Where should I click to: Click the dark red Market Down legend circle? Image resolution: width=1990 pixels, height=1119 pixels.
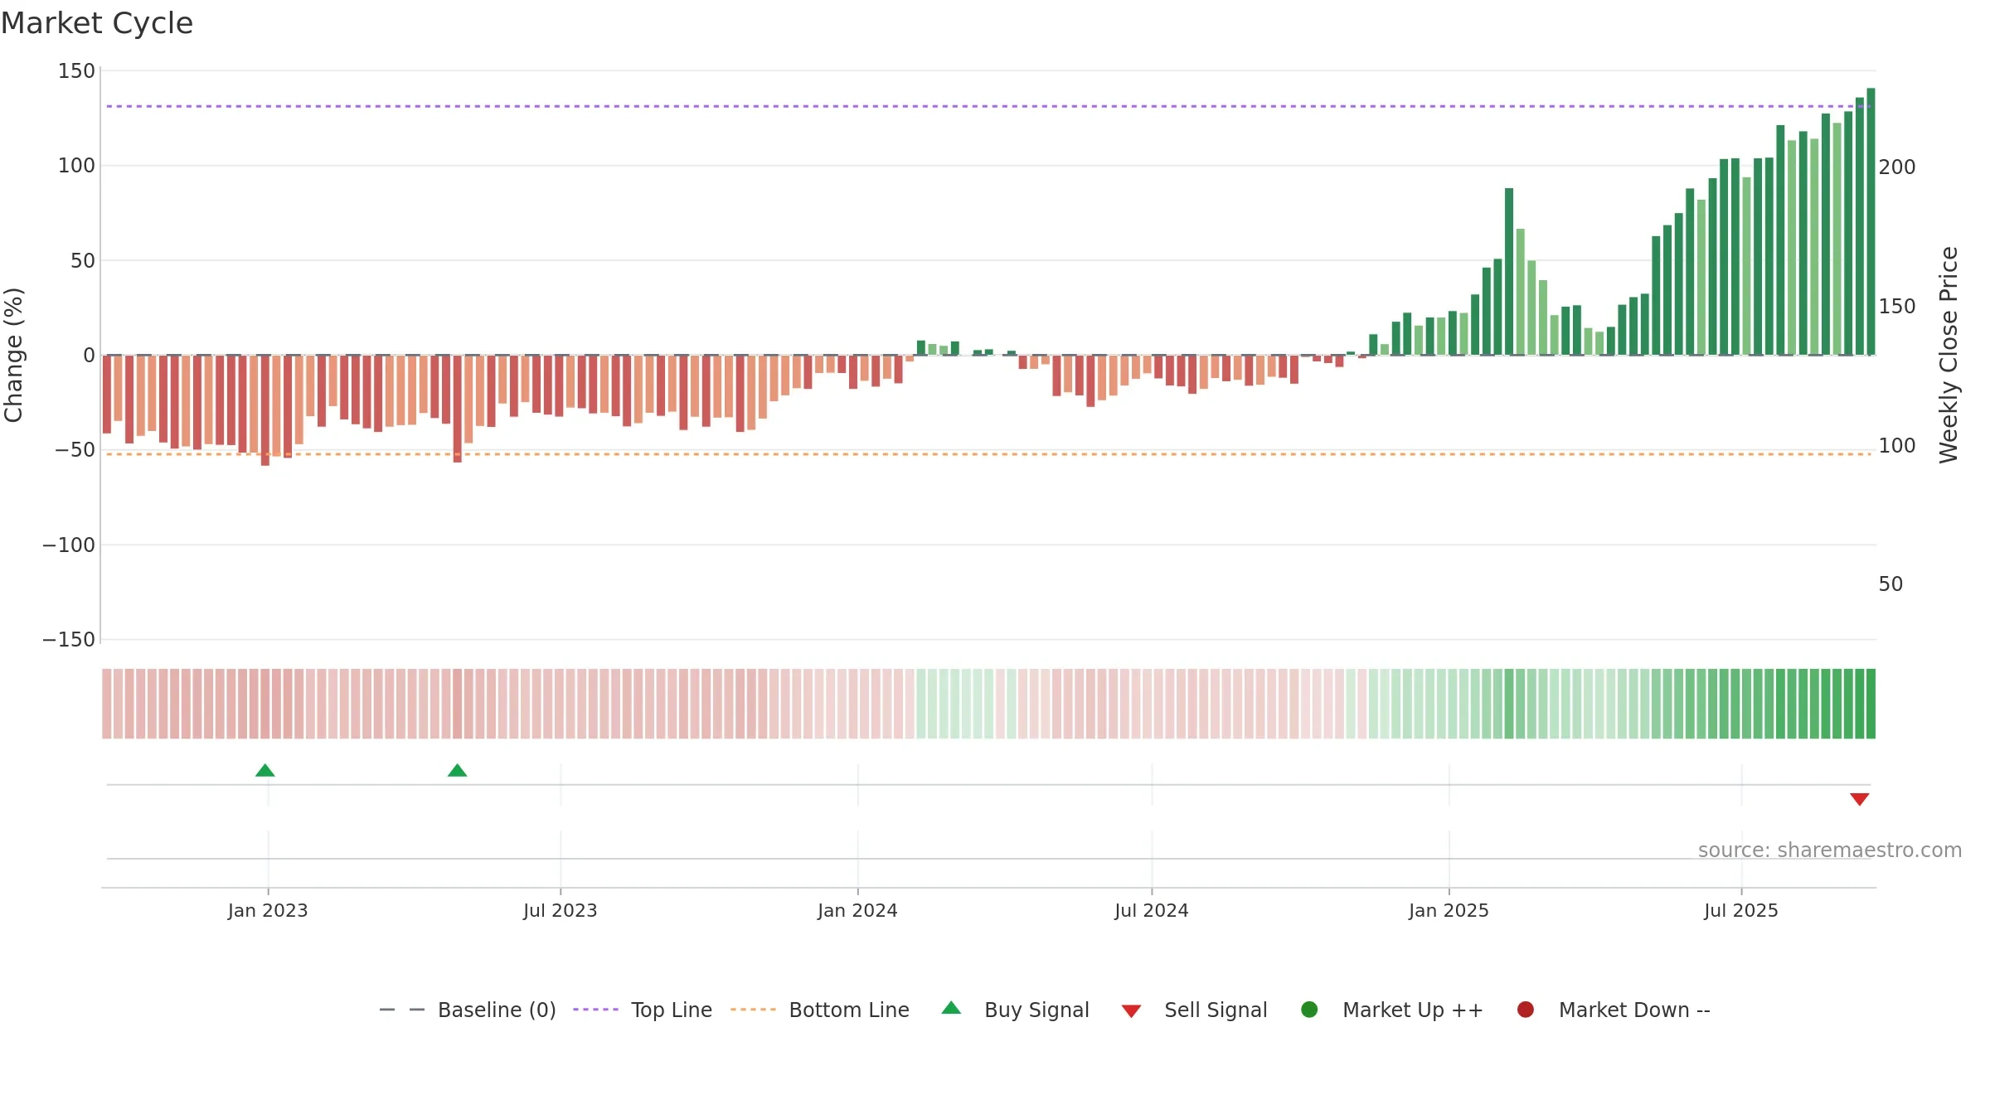[x=1525, y=1009]
